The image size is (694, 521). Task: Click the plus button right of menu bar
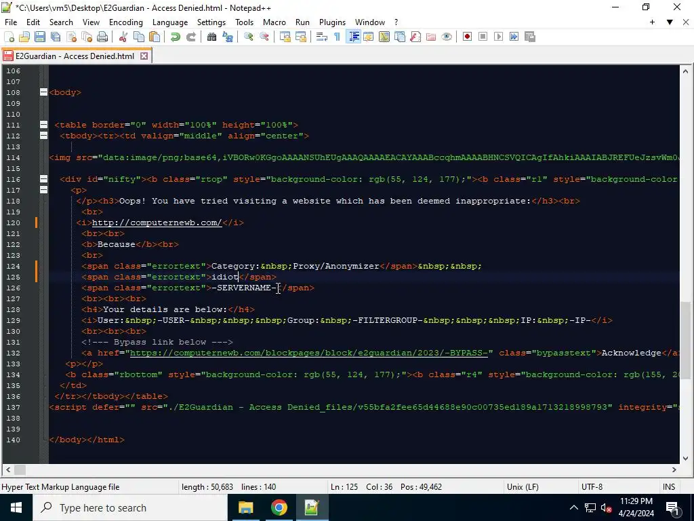point(653,22)
